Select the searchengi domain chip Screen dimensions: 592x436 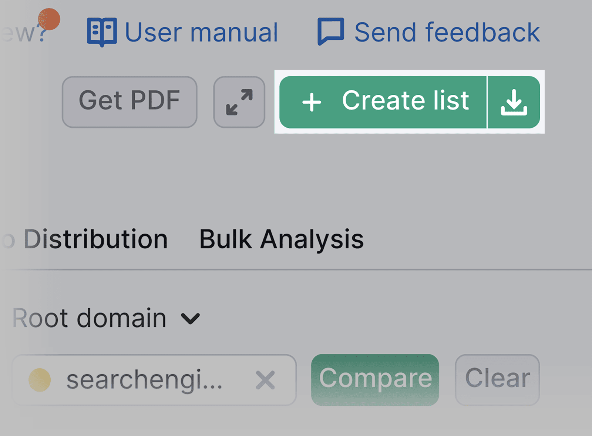tap(144, 380)
